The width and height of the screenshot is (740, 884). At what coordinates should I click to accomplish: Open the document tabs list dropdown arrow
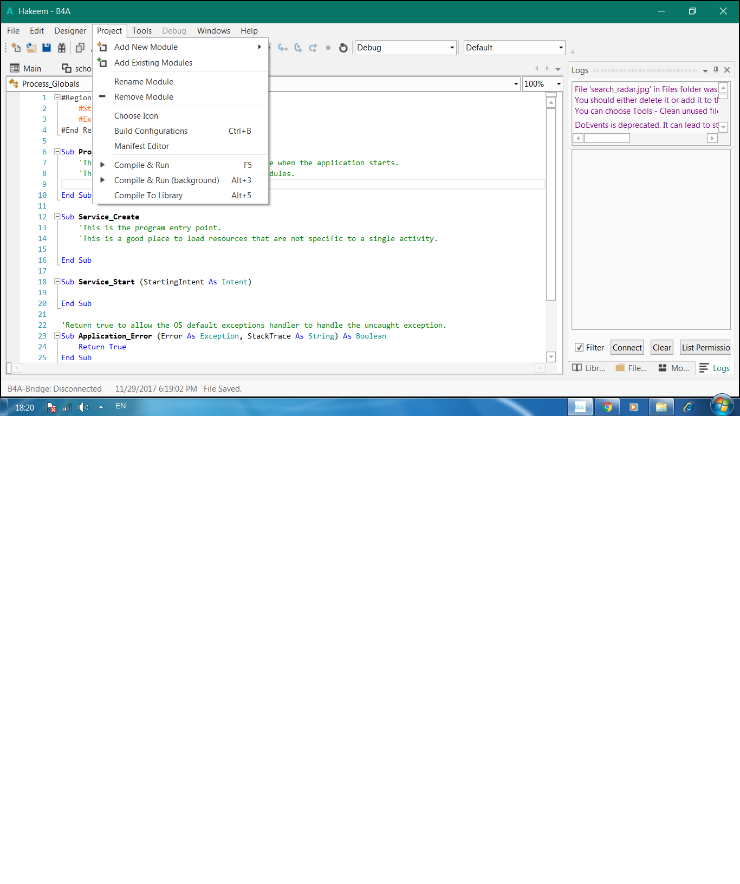pos(558,69)
